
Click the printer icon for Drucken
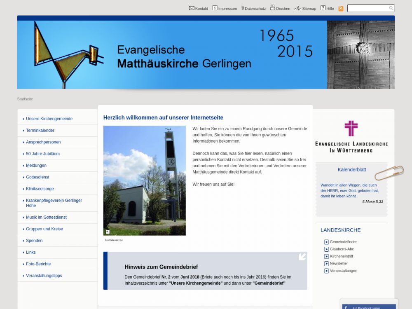[x=272, y=8]
